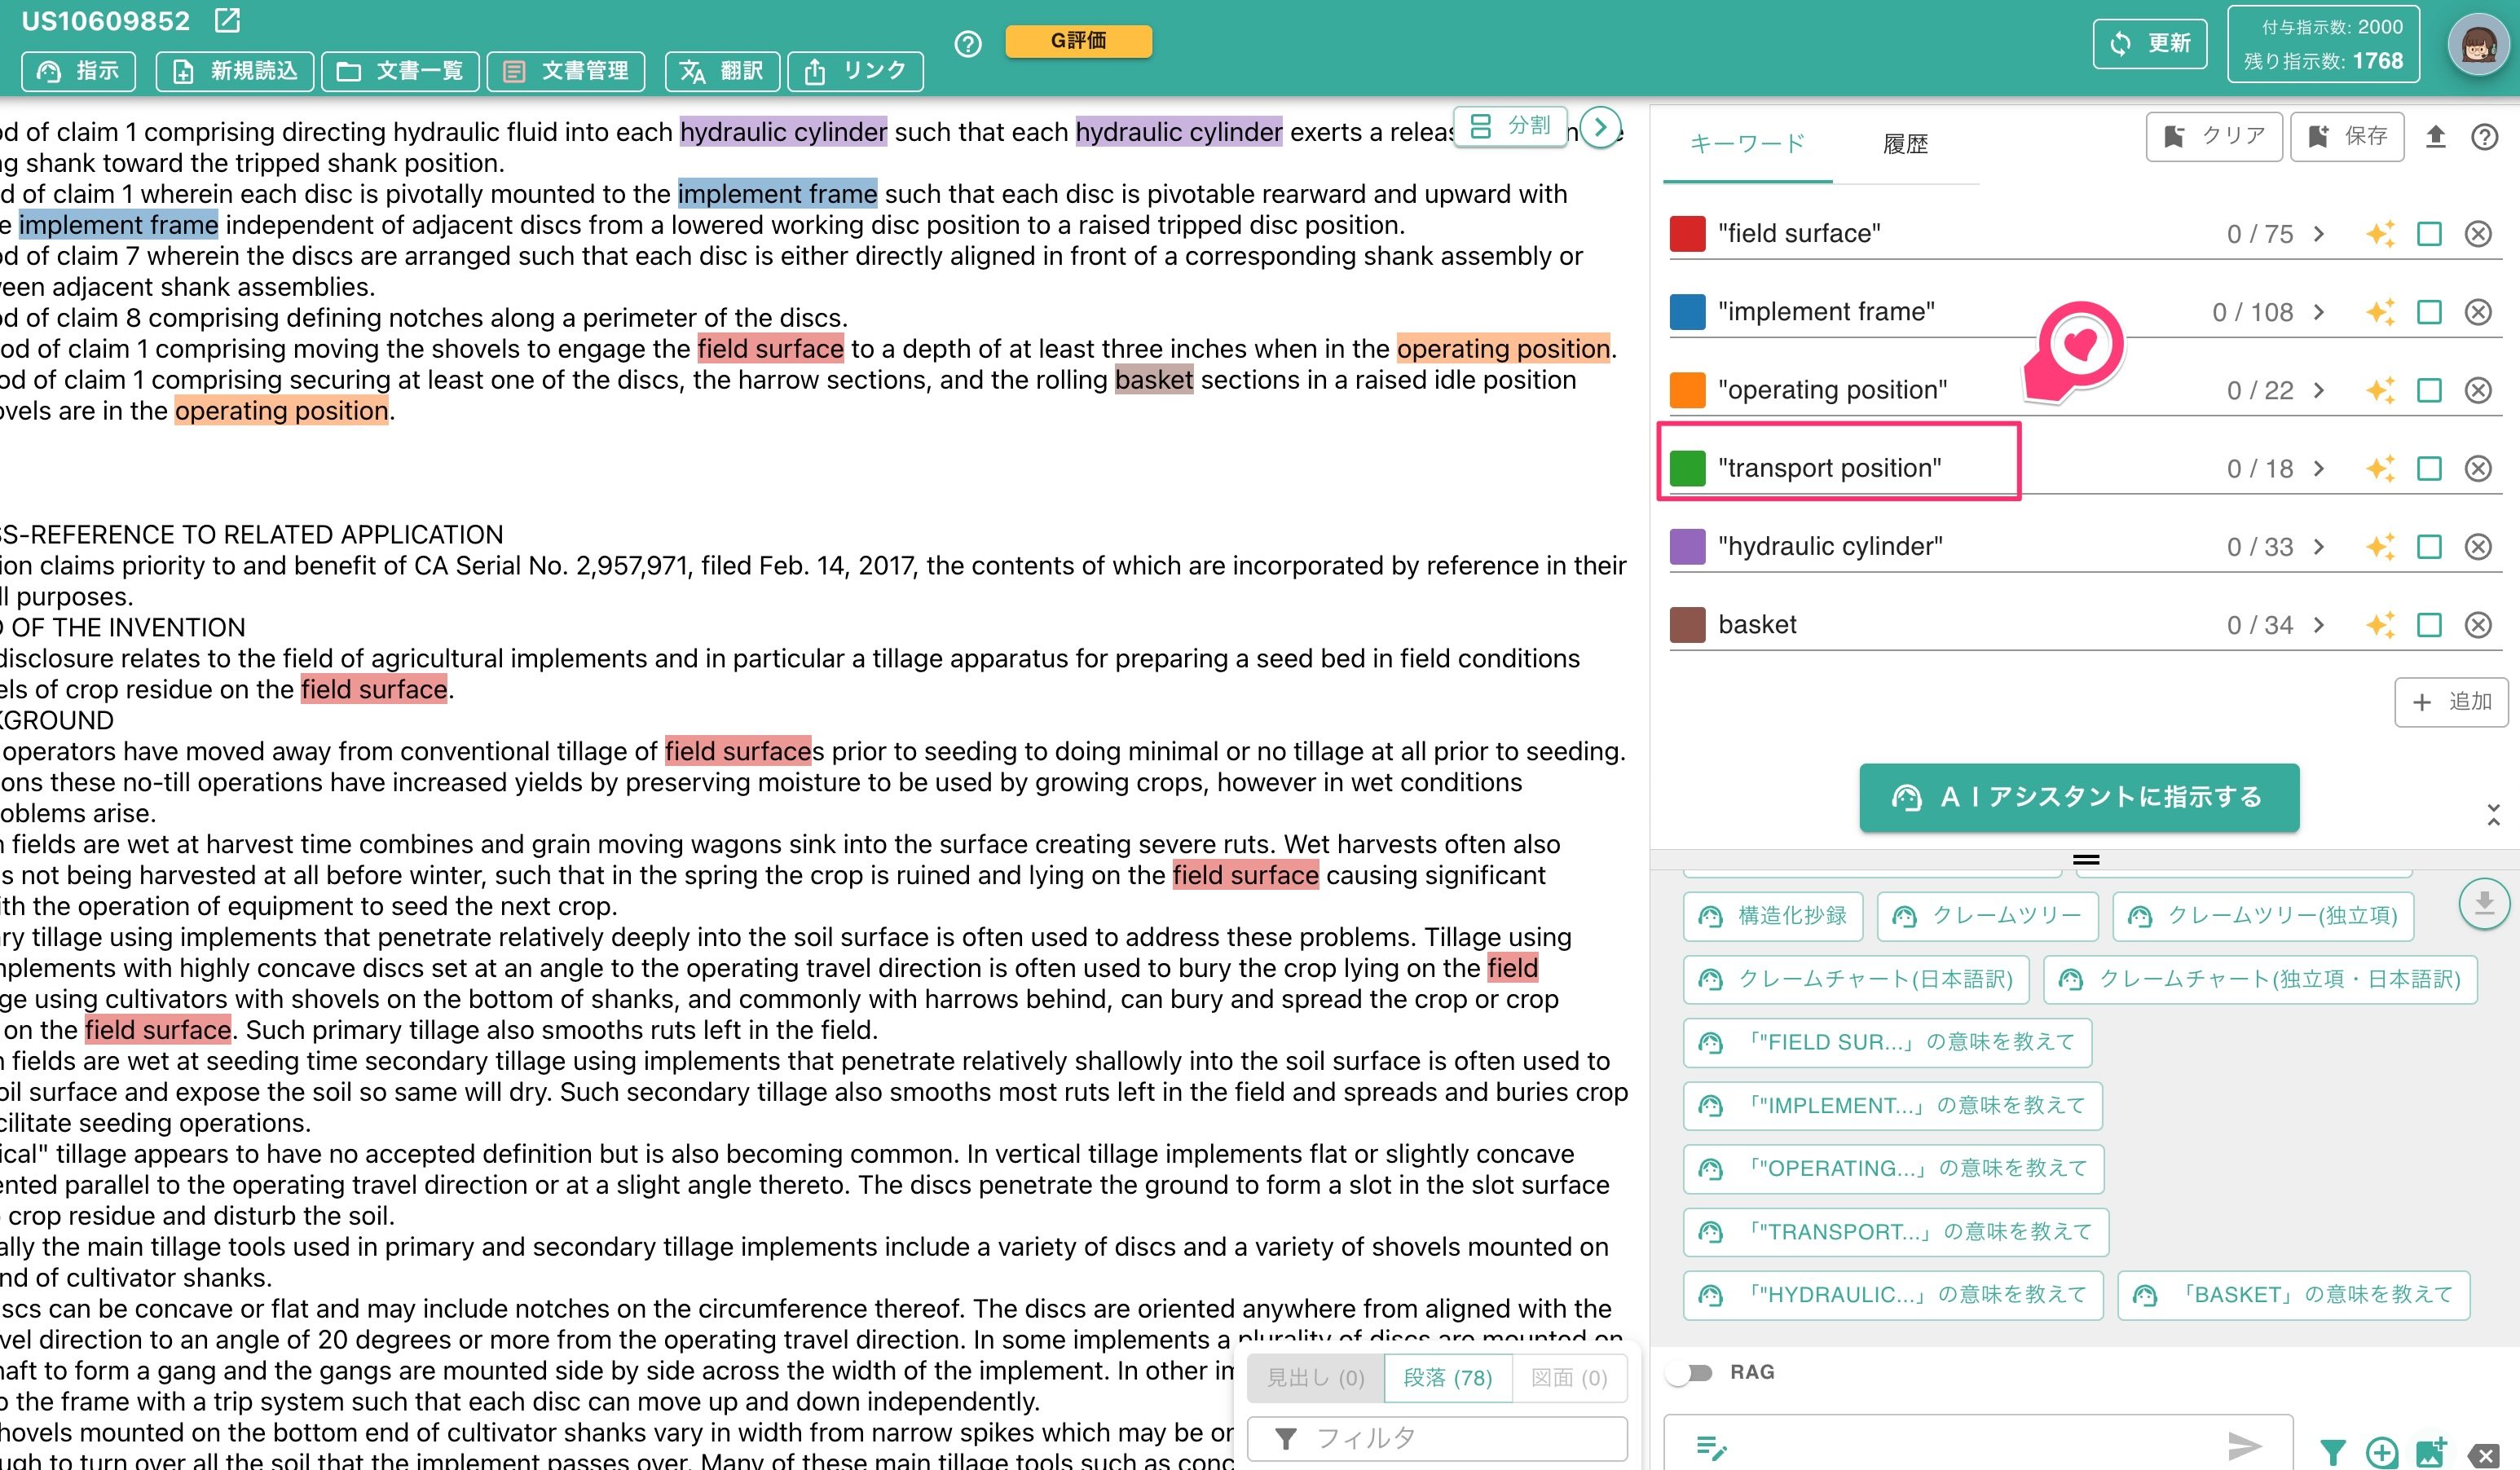Click the upload arrow icon next to 保存
This screenshot has height=1470, width=2520.
(2435, 137)
